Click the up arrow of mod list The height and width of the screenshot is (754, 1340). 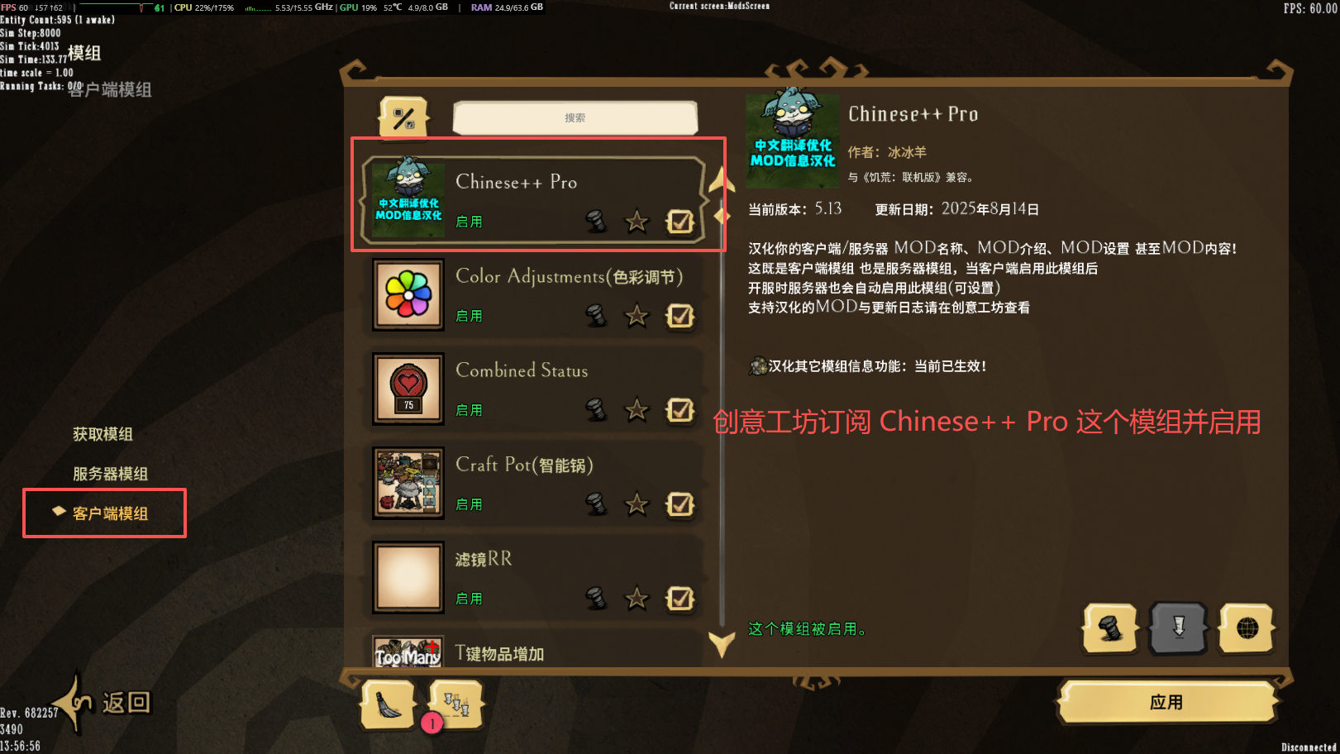pyautogui.click(x=722, y=179)
